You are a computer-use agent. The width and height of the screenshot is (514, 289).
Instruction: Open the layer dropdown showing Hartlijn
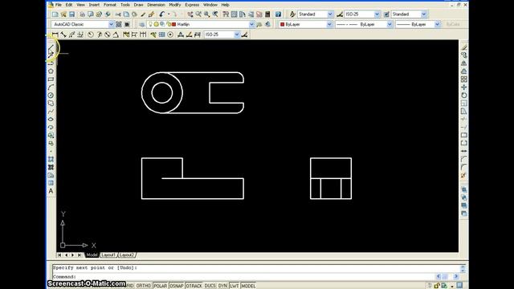pos(251,24)
